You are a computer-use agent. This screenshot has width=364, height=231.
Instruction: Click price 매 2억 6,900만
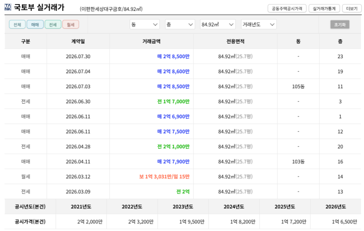[x=173, y=116]
